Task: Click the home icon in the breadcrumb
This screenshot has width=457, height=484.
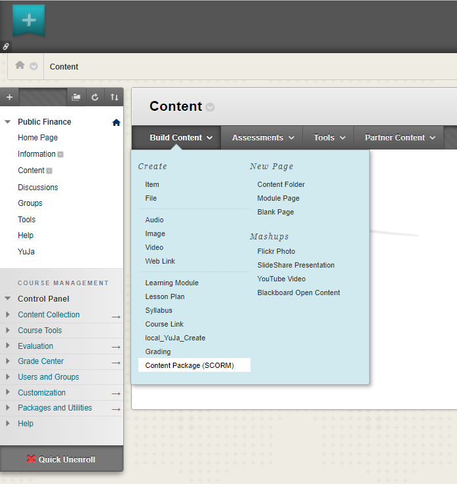Action: point(20,65)
